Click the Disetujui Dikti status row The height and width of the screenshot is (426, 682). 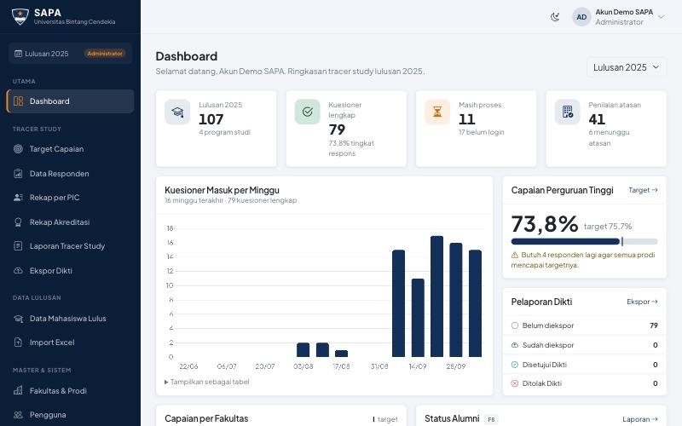click(x=584, y=365)
